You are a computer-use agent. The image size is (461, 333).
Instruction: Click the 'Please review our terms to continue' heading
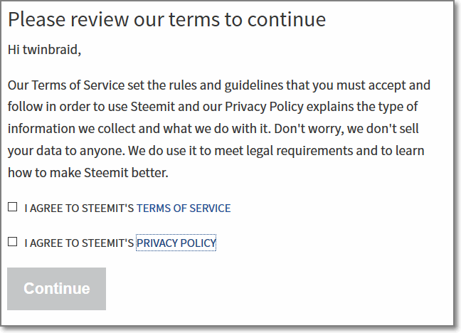pyautogui.click(x=166, y=19)
